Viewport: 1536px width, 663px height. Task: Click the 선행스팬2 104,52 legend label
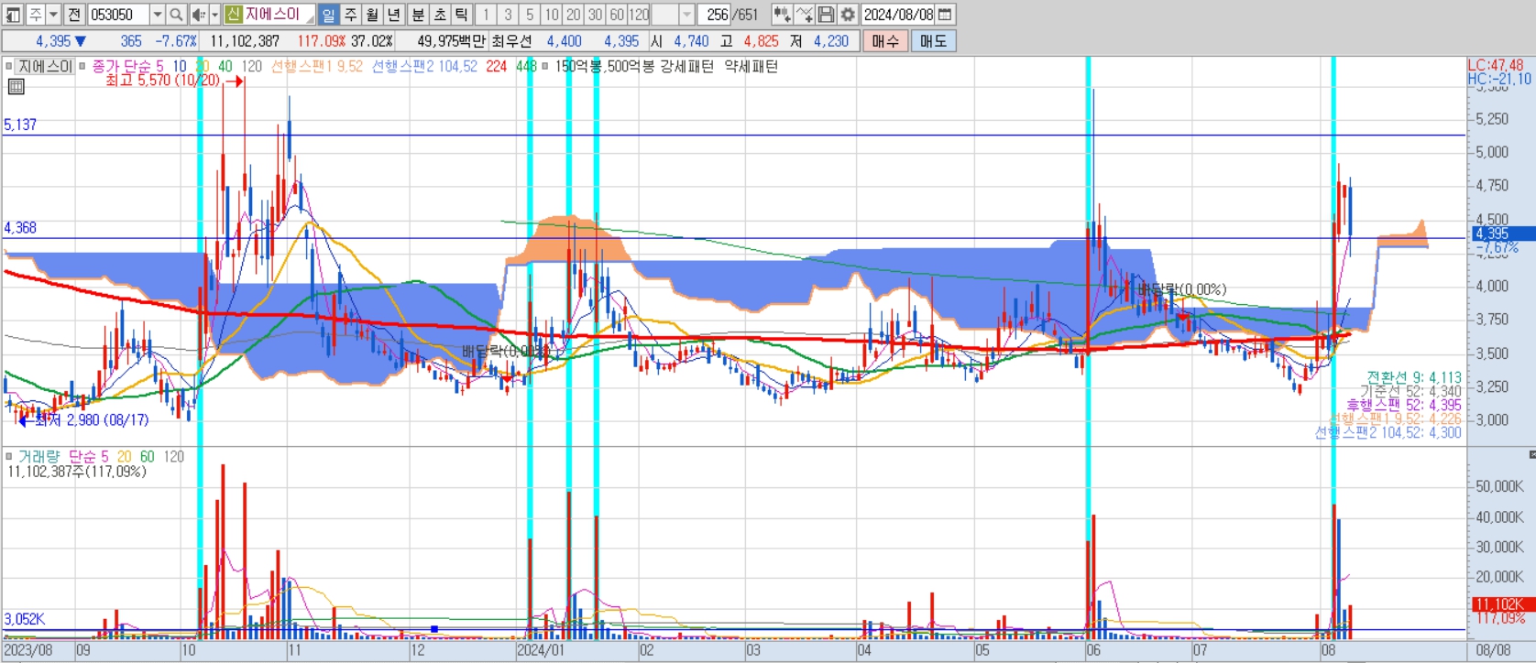(x=424, y=66)
